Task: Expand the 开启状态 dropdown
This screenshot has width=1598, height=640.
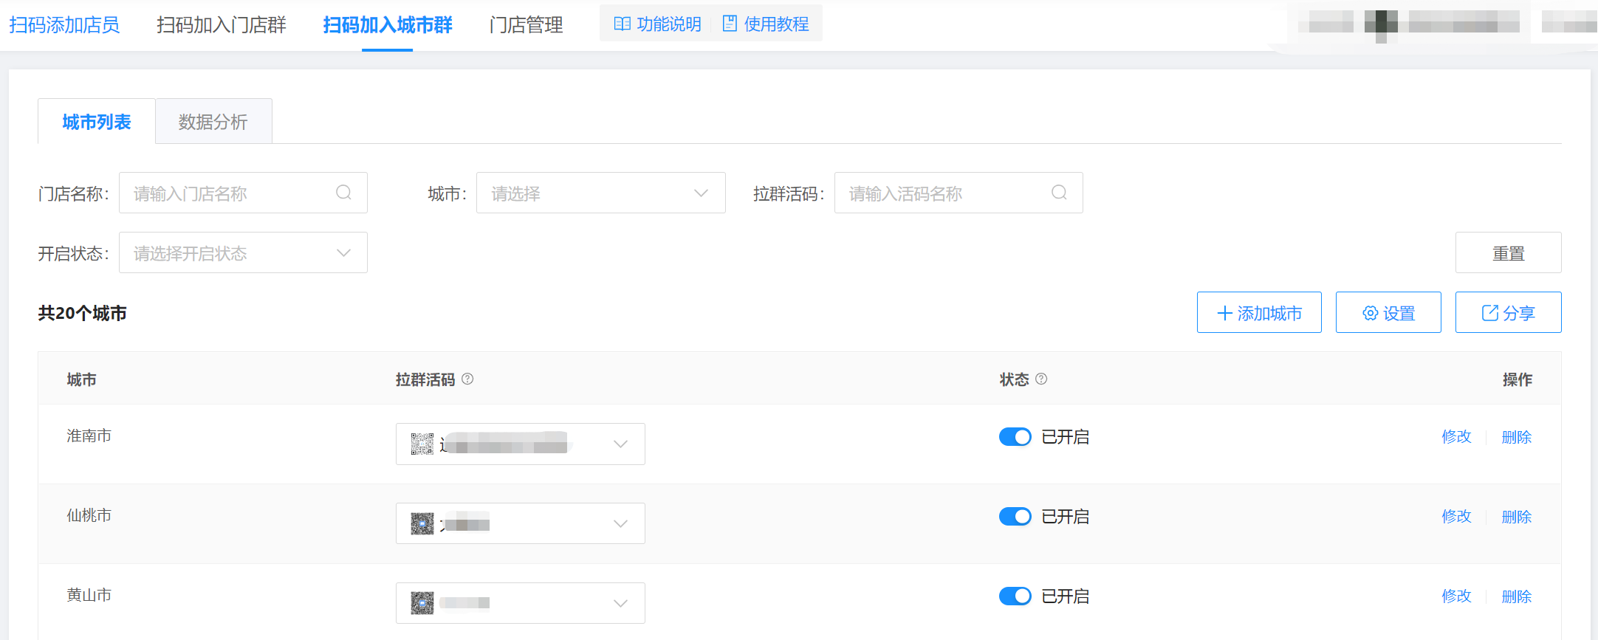Action: pyautogui.click(x=243, y=253)
